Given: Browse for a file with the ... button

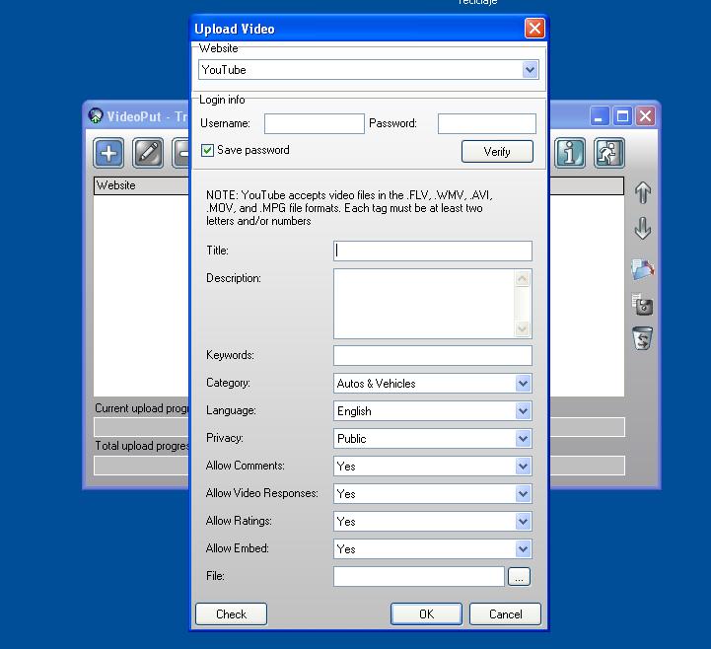Looking at the screenshot, I should [519, 577].
